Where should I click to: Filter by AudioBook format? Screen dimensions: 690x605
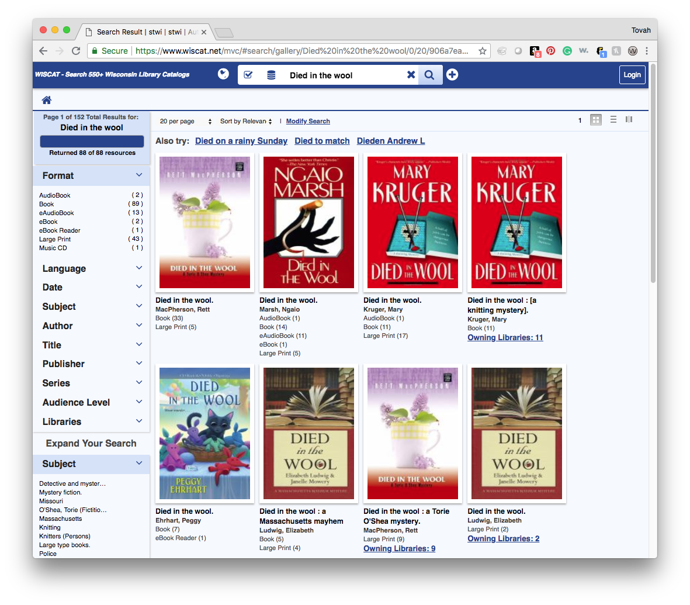[54, 195]
